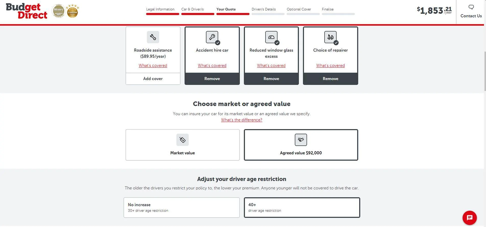Viewport: 486px width, 227px height.
Task: Go to the Optional Cover step
Action: [303, 11]
